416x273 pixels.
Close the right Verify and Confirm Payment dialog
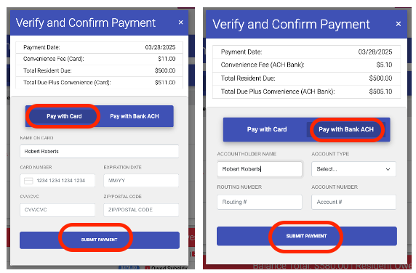[x=399, y=24]
